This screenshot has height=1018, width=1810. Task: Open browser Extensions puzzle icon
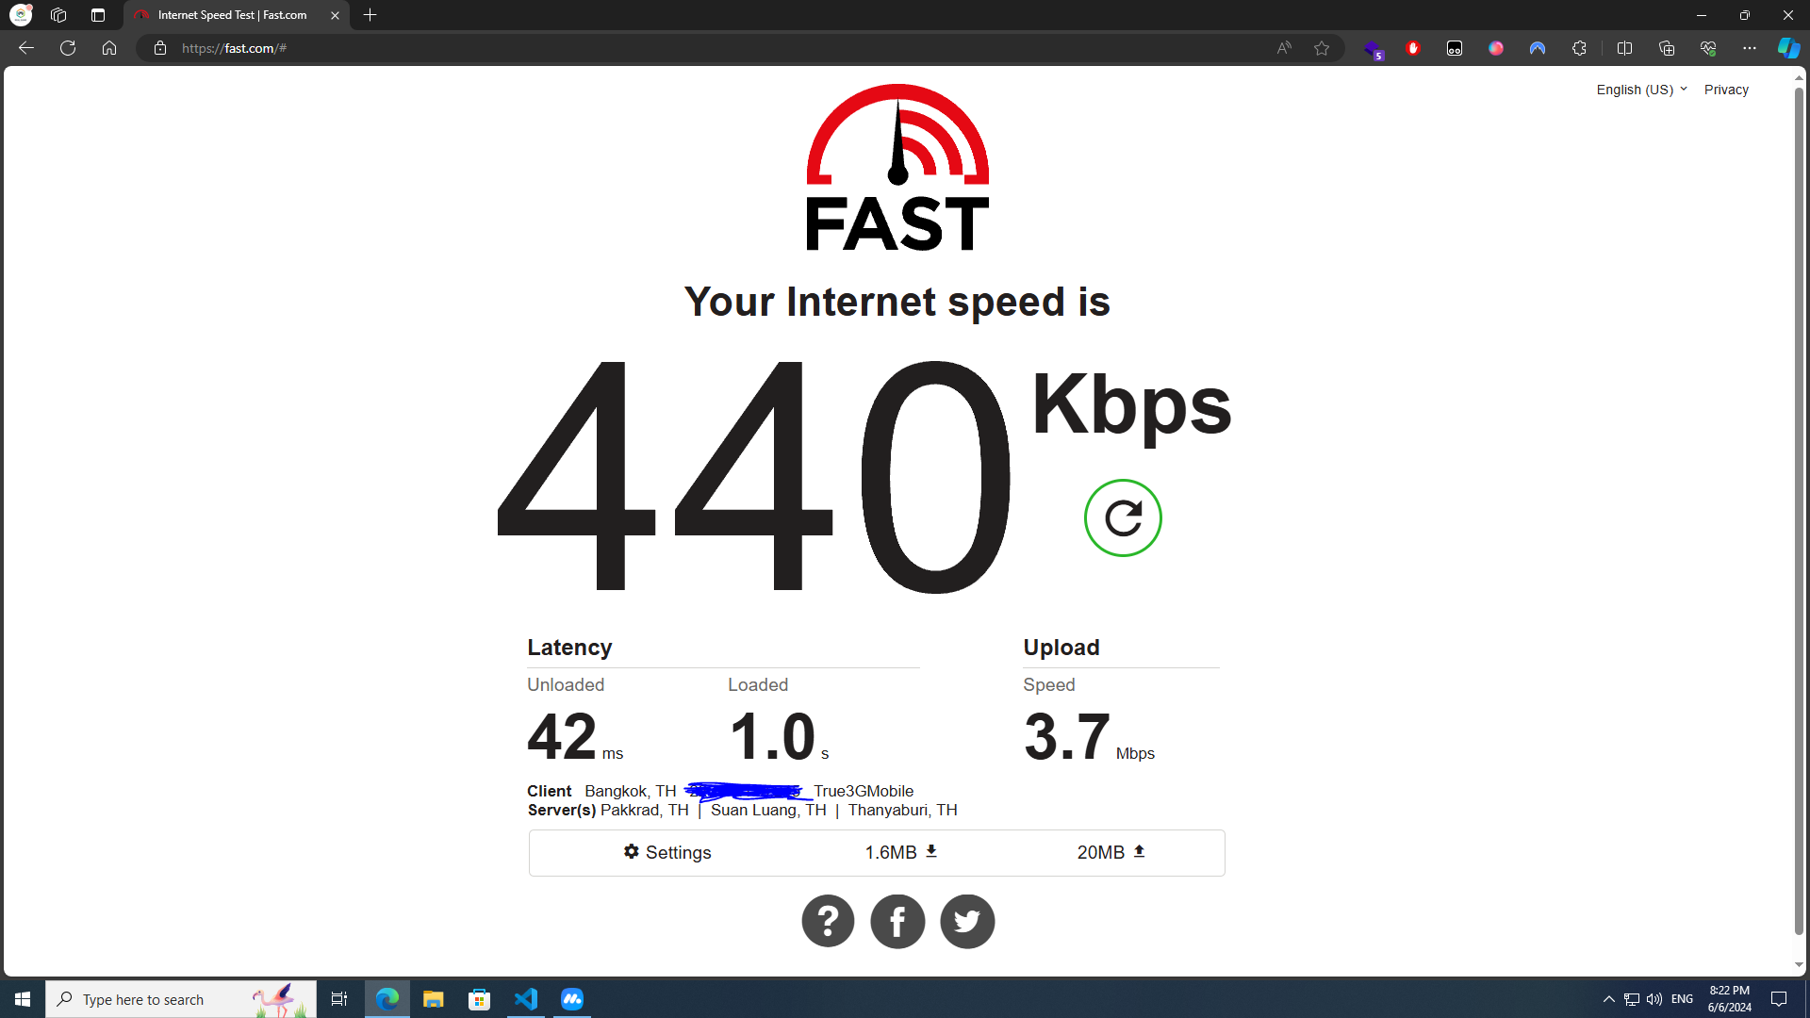[x=1579, y=48]
